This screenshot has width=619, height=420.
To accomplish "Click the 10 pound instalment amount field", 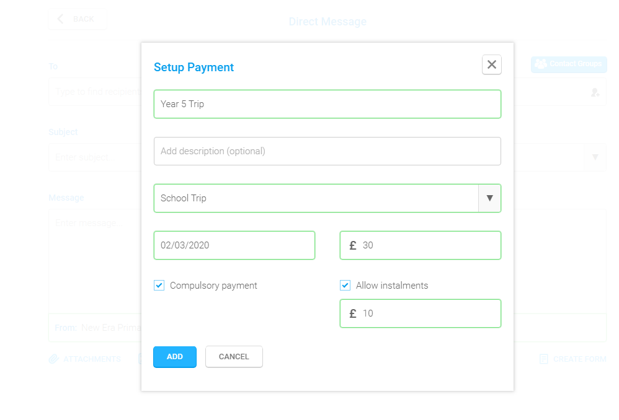I will pos(421,313).
